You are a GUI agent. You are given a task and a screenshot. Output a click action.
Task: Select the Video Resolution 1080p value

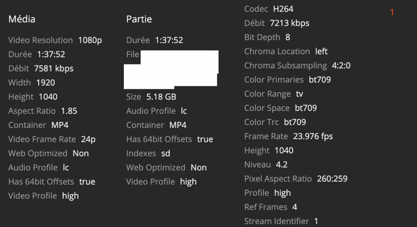click(x=90, y=40)
